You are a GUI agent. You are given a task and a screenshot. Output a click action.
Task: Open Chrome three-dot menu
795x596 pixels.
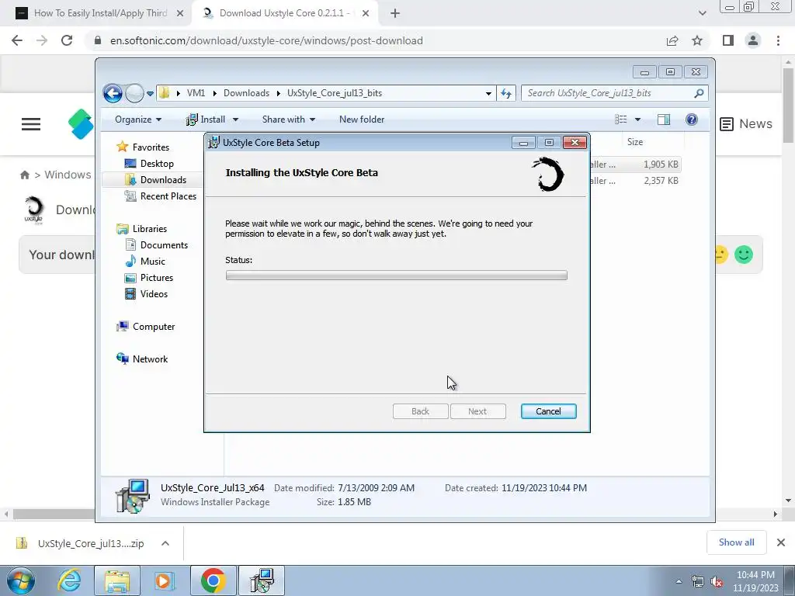tap(778, 40)
